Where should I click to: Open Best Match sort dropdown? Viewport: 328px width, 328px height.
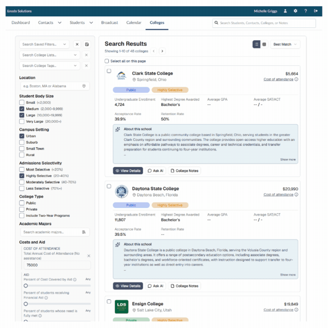click(285, 44)
